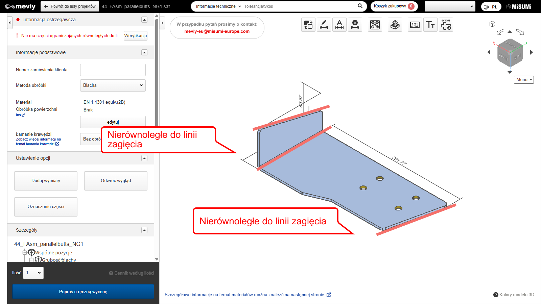Click the Numer zamówienia klienta field
The image size is (541, 304).
point(113,70)
